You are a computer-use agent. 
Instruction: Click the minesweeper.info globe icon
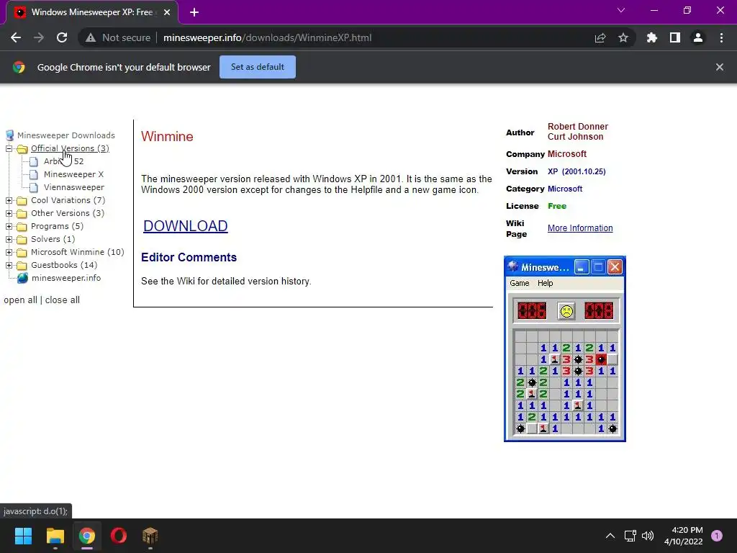22,279
